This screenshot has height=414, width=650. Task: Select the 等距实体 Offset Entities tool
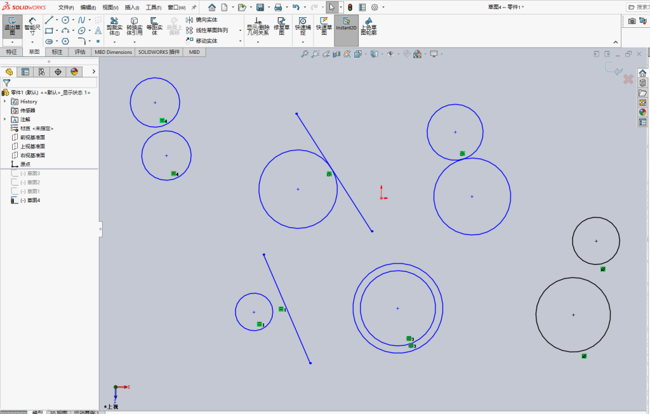point(154,26)
